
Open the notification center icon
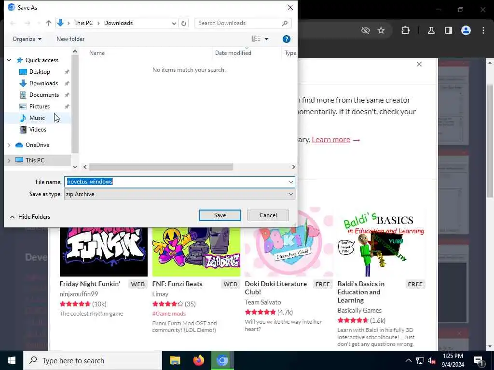[479, 361]
